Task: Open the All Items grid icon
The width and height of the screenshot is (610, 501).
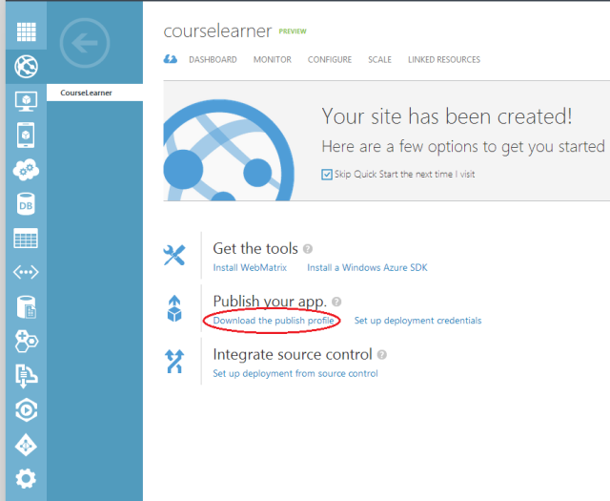Action: [27, 31]
